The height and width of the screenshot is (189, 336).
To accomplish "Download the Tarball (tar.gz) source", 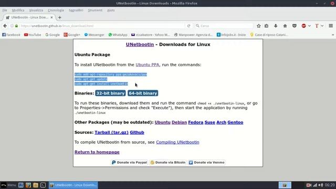I will tap(112, 132).
